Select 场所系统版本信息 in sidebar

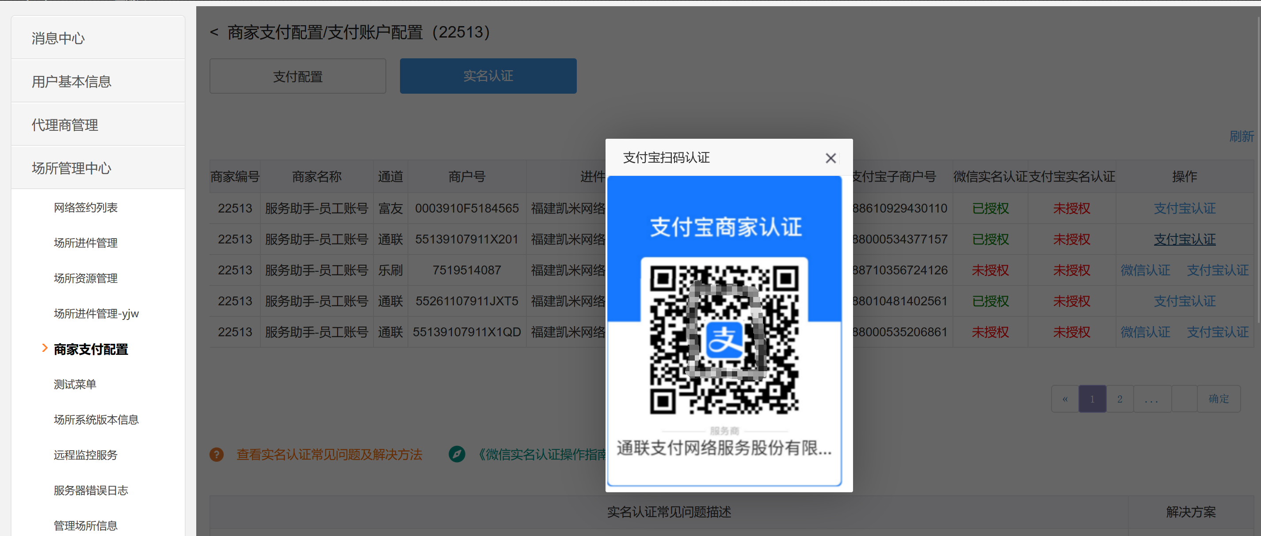coord(96,419)
